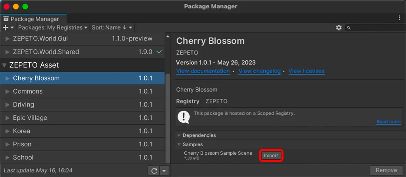The height and width of the screenshot is (177, 406).
Task: Expand the ZEPETO.World.Gui package arrow
Action: [x=8, y=39]
